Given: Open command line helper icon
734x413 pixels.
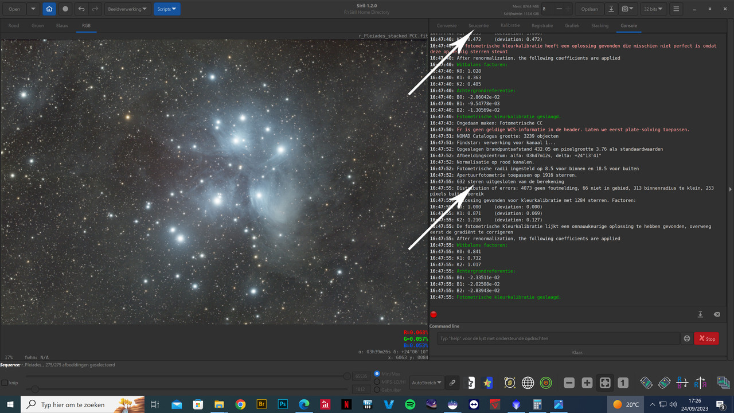Looking at the screenshot, I should pyautogui.click(x=686, y=338).
